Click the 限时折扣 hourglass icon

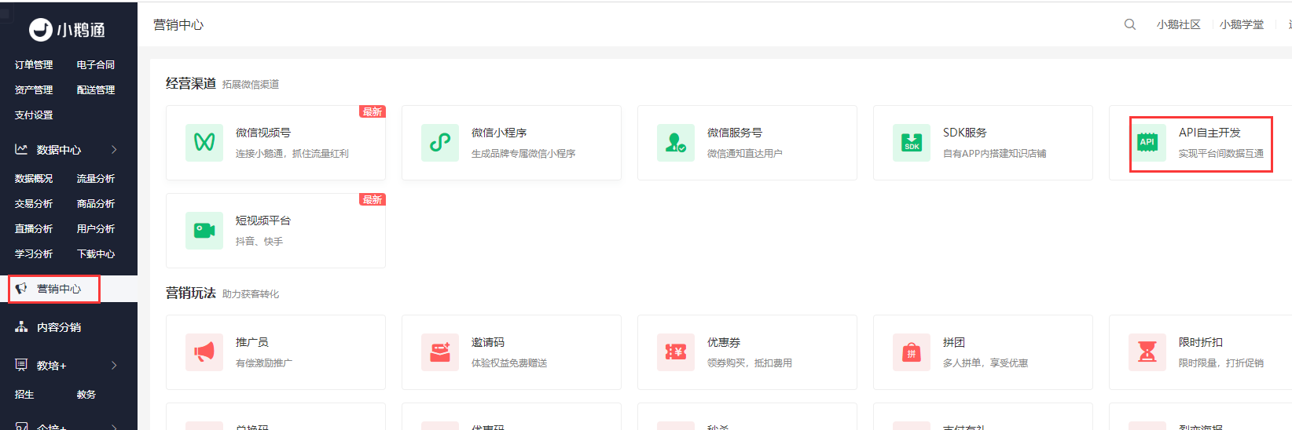coord(1147,352)
